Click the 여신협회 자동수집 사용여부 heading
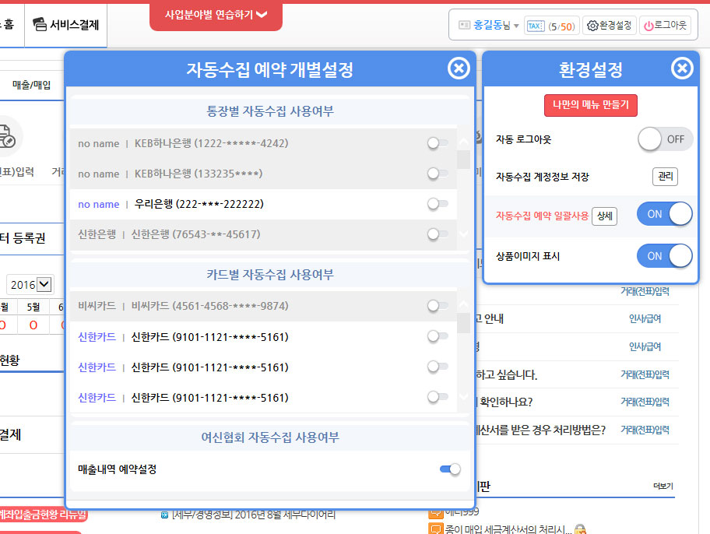Image resolution: width=710 pixels, height=534 pixels. click(270, 437)
